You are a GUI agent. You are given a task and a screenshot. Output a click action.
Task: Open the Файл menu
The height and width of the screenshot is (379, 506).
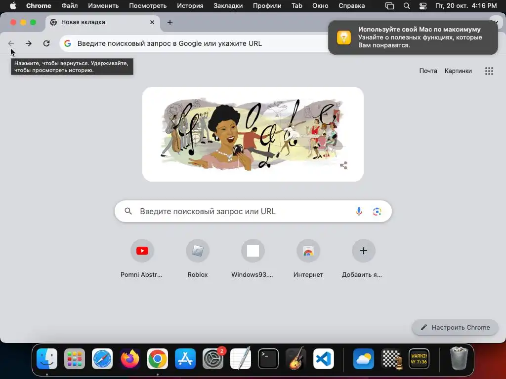pyautogui.click(x=69, y=6)
